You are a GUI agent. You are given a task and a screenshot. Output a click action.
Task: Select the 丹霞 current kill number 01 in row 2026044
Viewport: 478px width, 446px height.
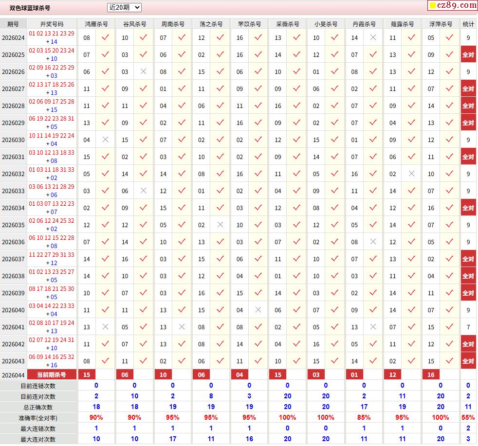click(354, 375)
